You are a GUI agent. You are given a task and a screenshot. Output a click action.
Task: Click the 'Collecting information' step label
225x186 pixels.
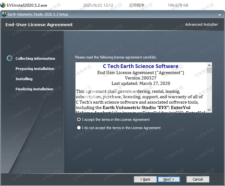point(35,59)
